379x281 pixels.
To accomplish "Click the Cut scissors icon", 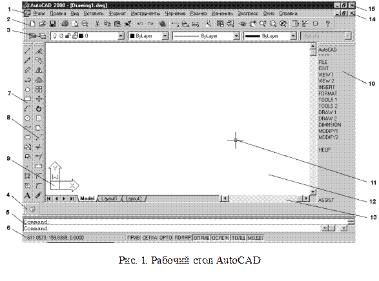I will pos(97,24).
